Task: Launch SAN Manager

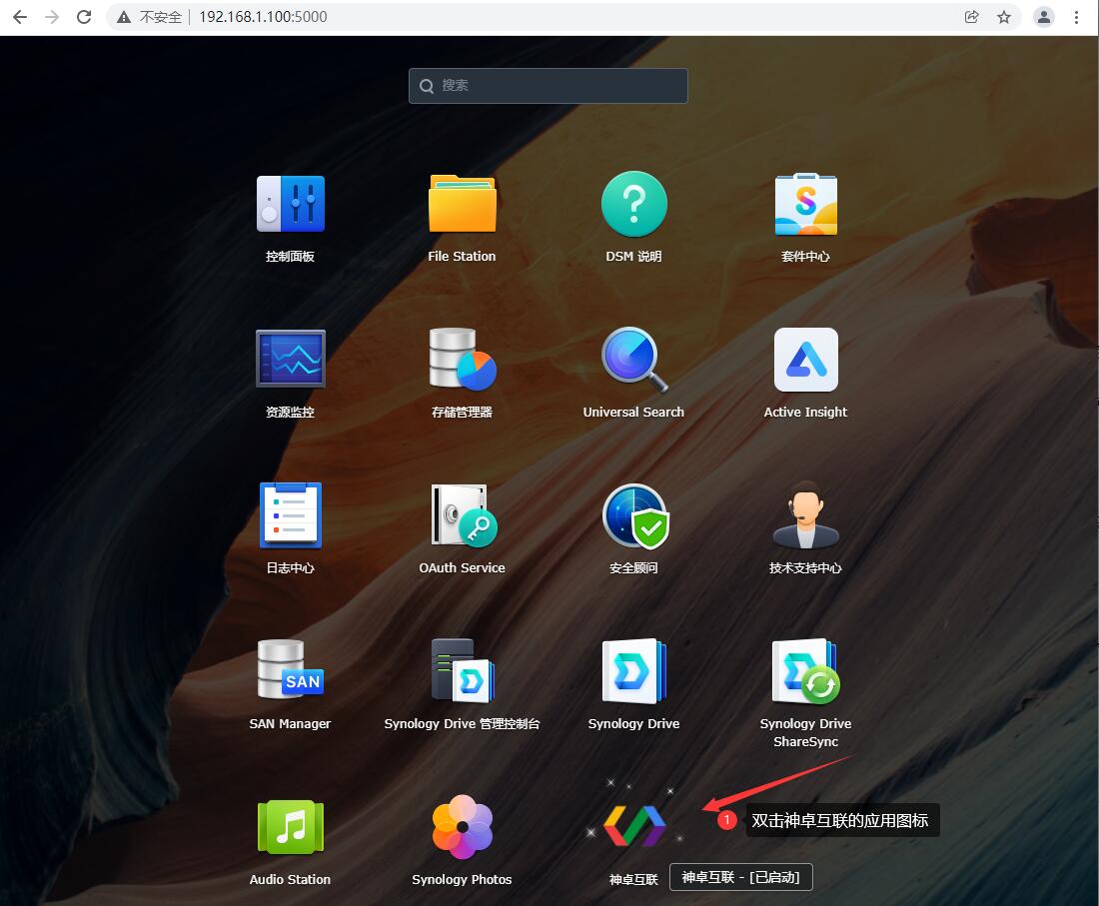Action: coord(290,670)
